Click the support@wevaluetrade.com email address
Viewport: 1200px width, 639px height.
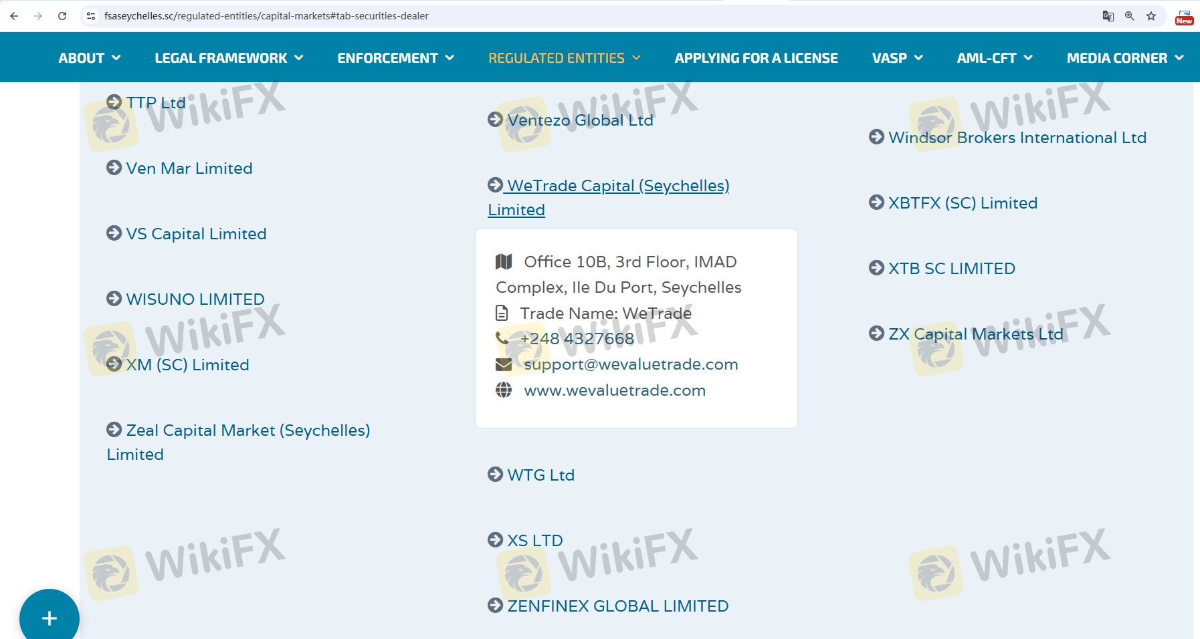631,364
